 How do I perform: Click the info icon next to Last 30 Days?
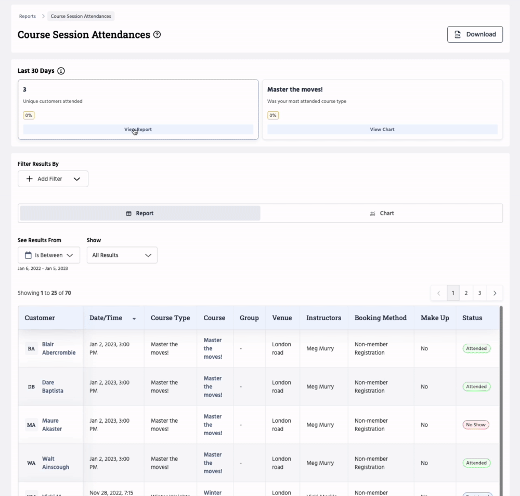(x=61, y=71)
